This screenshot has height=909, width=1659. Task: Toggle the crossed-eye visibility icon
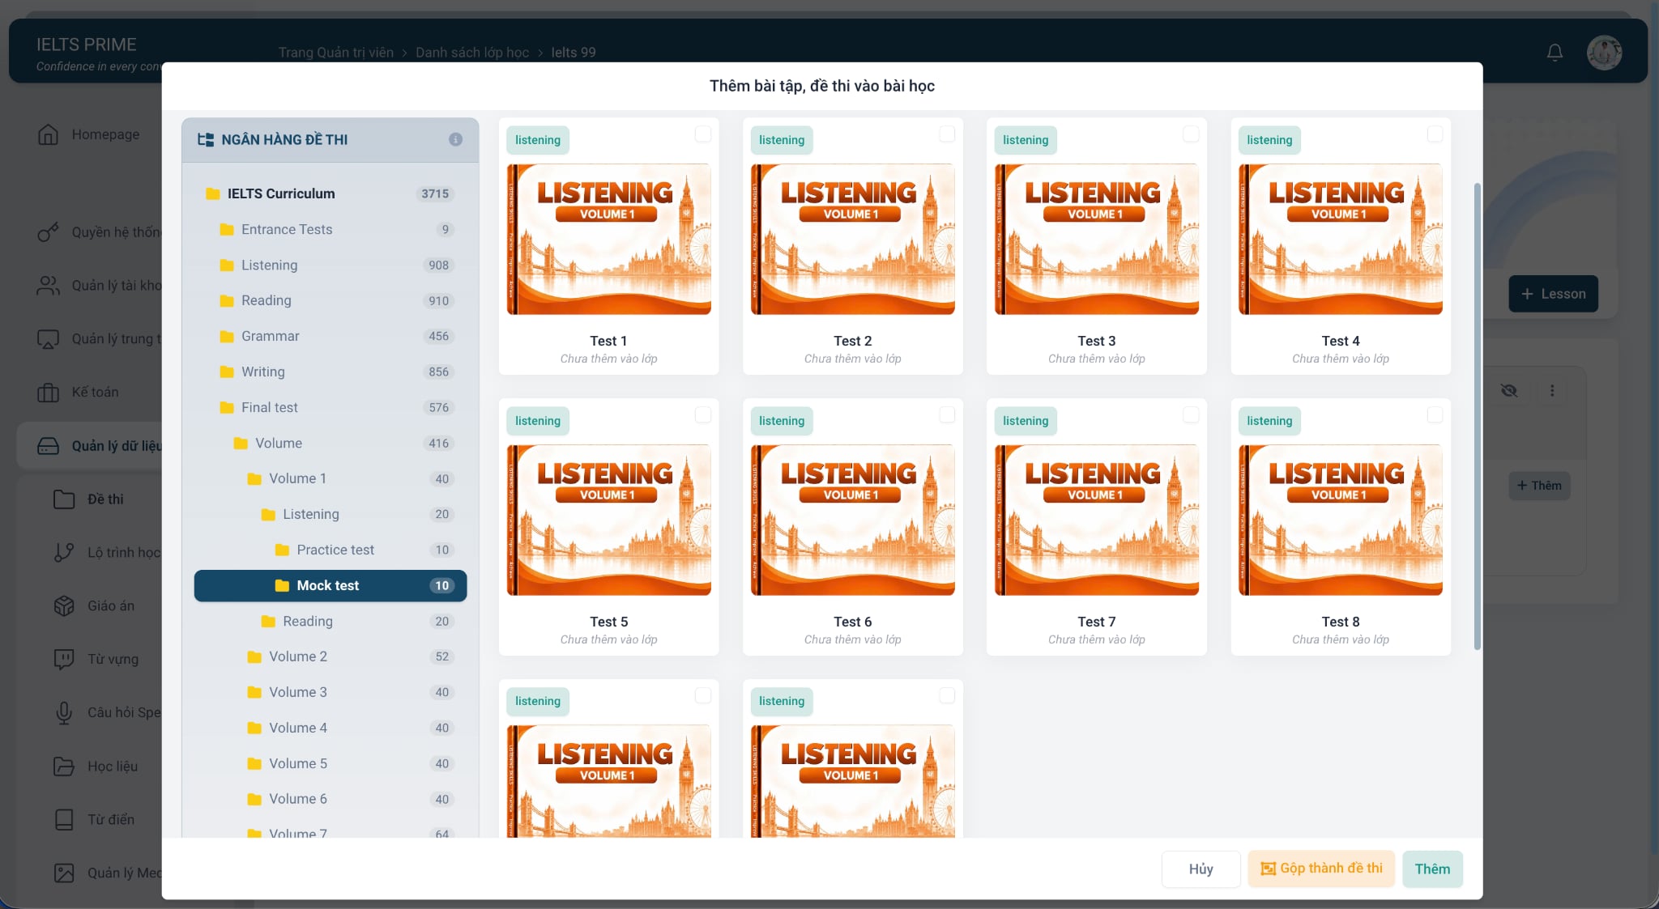1508,391
